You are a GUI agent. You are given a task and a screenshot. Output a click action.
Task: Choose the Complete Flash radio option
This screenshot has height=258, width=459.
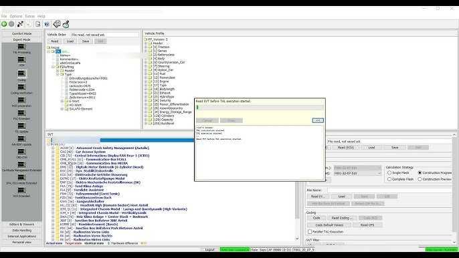389,179
